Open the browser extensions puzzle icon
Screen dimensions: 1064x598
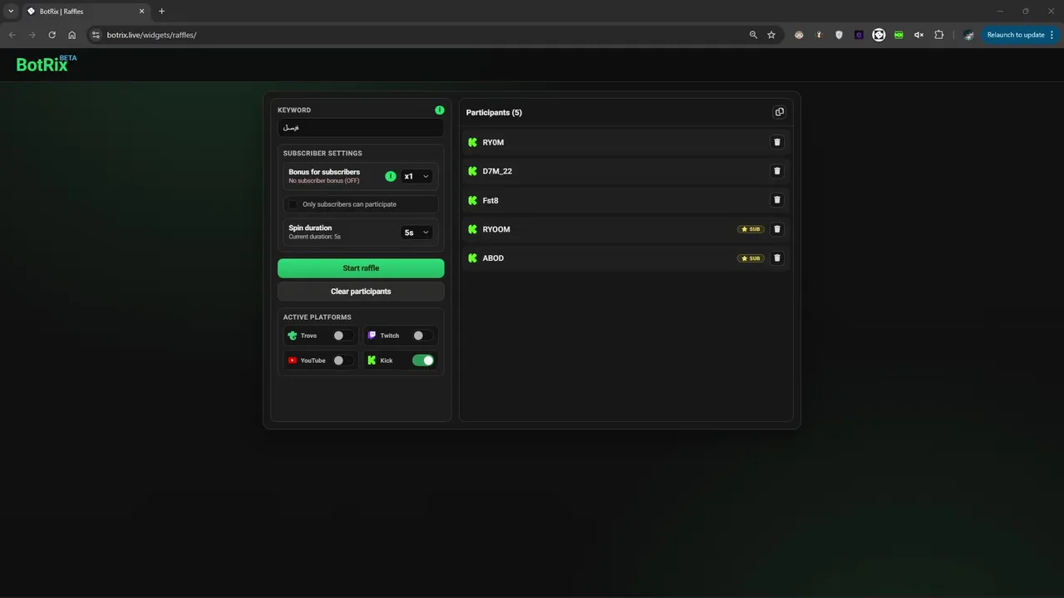939,35
